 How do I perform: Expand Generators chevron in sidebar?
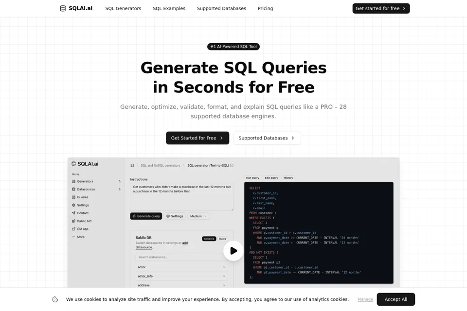(120, 181)
